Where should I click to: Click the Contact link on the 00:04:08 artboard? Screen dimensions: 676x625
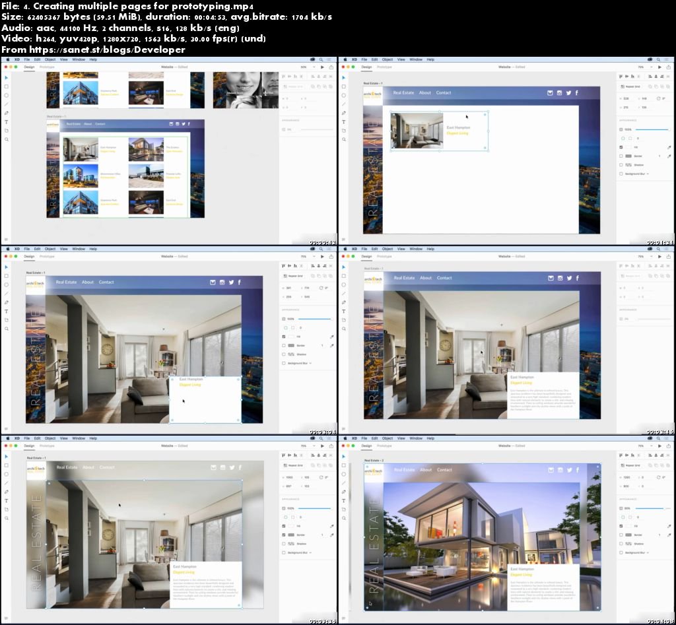pyautogui.click(x=444, y=470)
